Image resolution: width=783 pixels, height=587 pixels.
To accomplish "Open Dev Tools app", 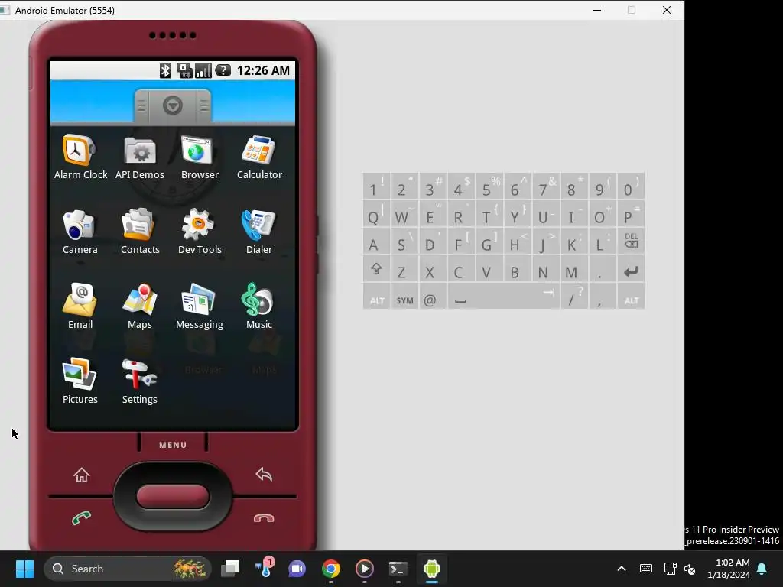I will tap(200, 232).
